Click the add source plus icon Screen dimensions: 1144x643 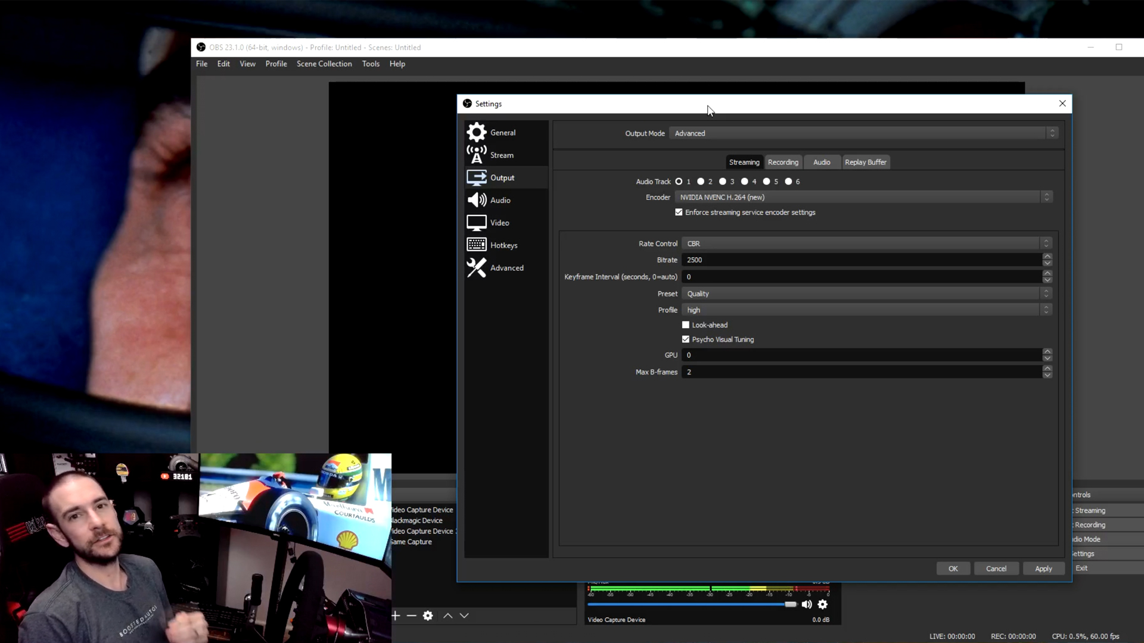tap(396, 616)
